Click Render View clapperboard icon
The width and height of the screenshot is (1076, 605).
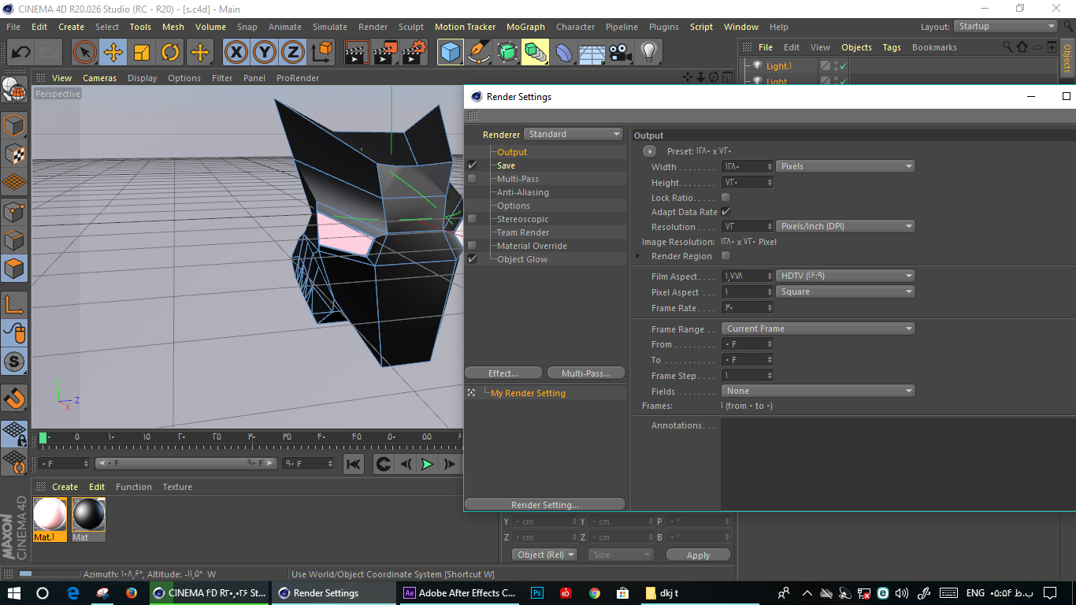click(x=358, y=53)
